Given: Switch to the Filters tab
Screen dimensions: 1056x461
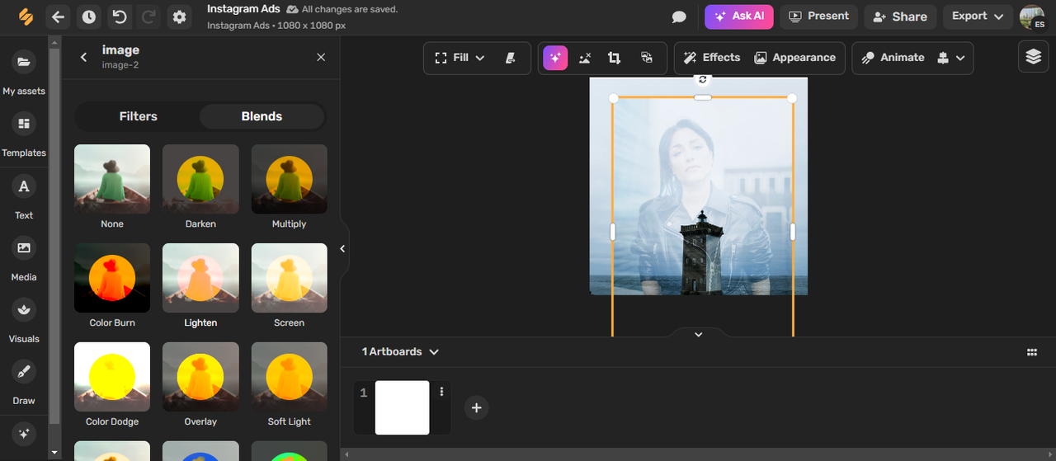Looking at the screenshot, I should tap(138, 116).
